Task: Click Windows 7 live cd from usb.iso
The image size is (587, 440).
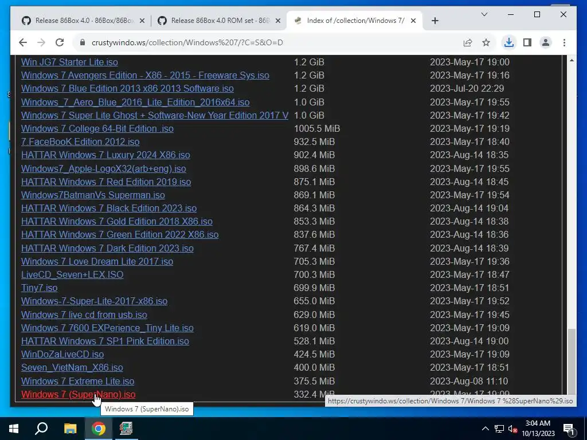Action: (x=84, y=315)
